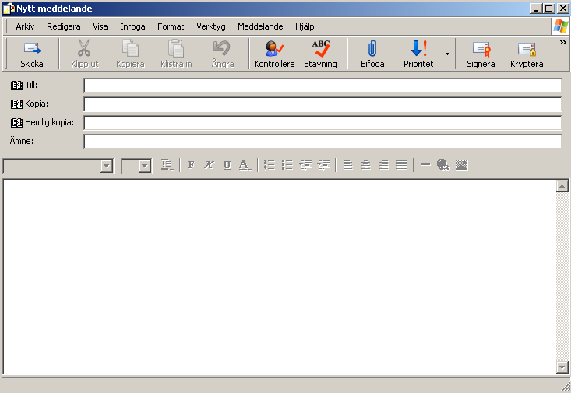The width and height of the screenshot is (571, 393).
Task: Attach a file with Bifoga paperclip
Action: (372, 54)
